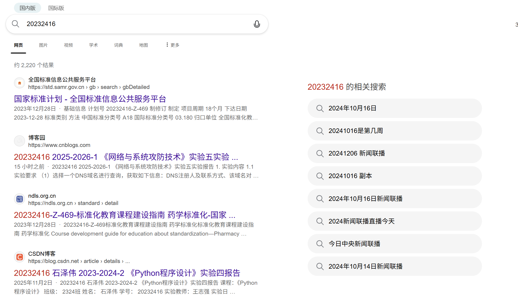The width and height of the screenshot is (518, 303).
Task: Click the ndls.org.cn site favicon
Action: [x=19, y=199]
